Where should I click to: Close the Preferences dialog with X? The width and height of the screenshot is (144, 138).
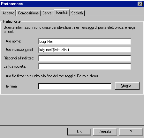(140, 4)
